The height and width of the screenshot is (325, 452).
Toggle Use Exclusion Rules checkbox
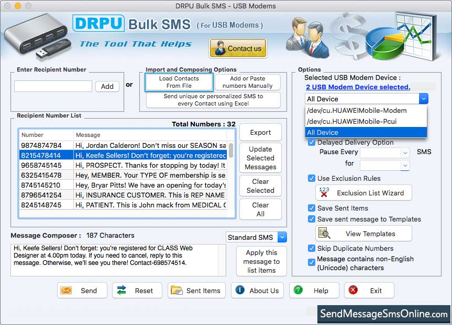point(311,178)
